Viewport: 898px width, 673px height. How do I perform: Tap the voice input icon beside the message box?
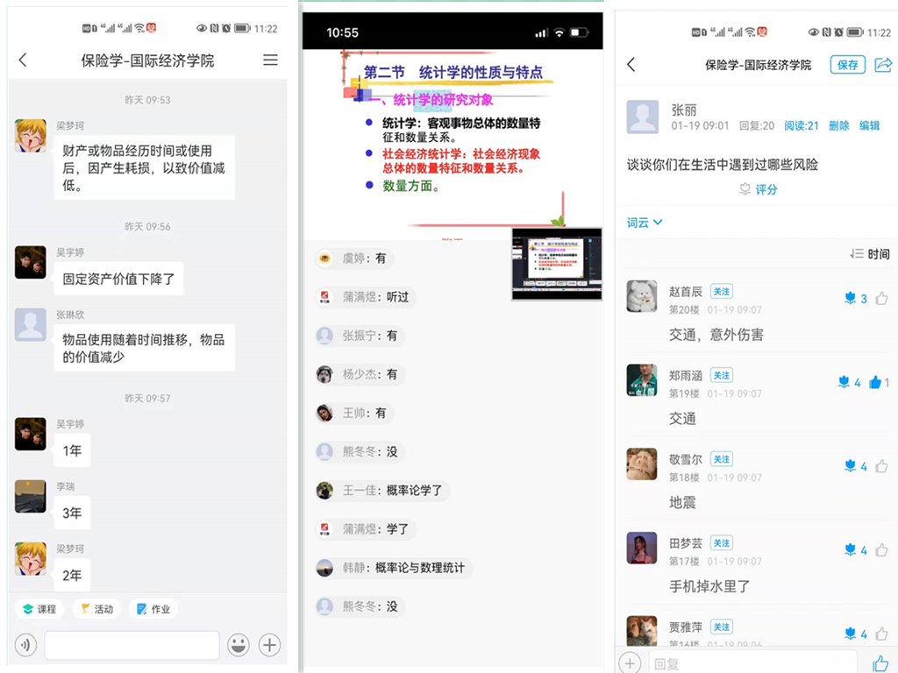coord(26,646)
